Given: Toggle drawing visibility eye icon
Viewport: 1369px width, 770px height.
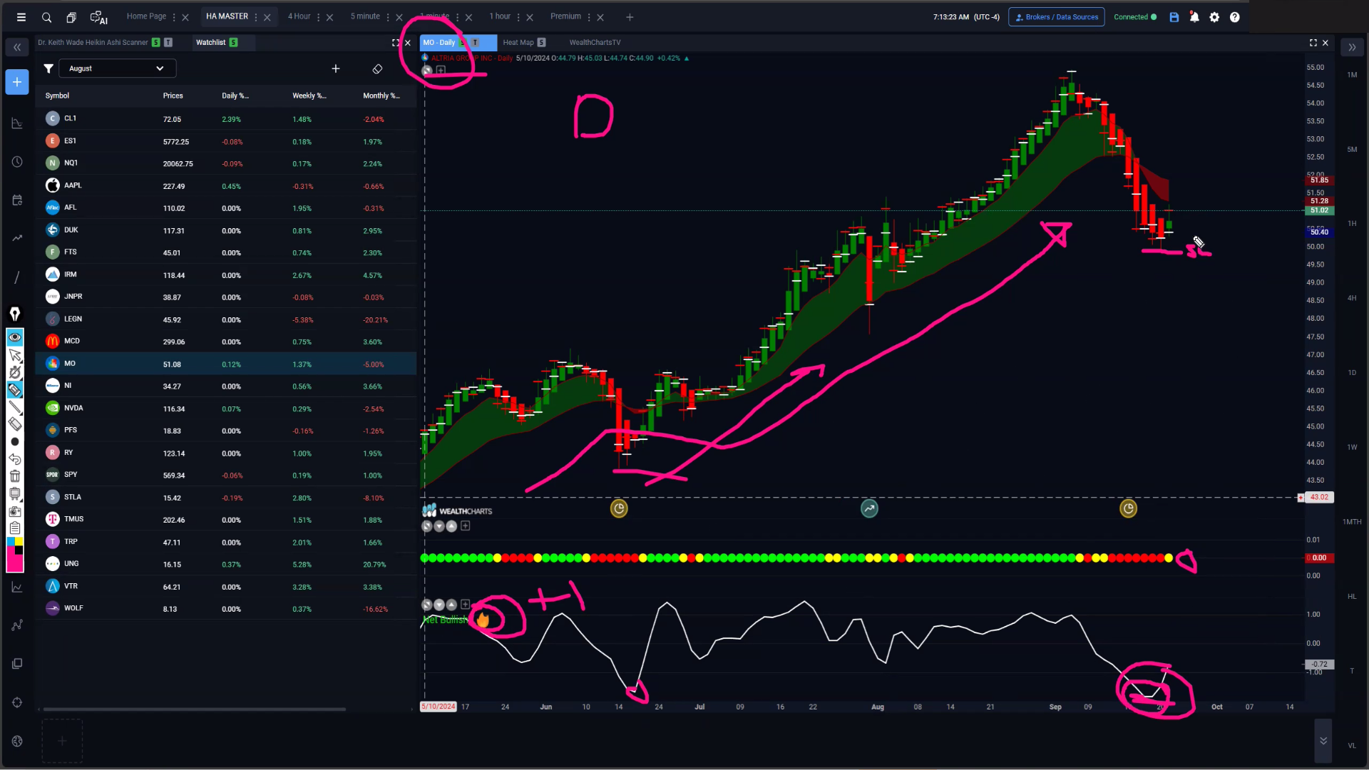Looking at the screenshot, I should click(x=15, y=337).
